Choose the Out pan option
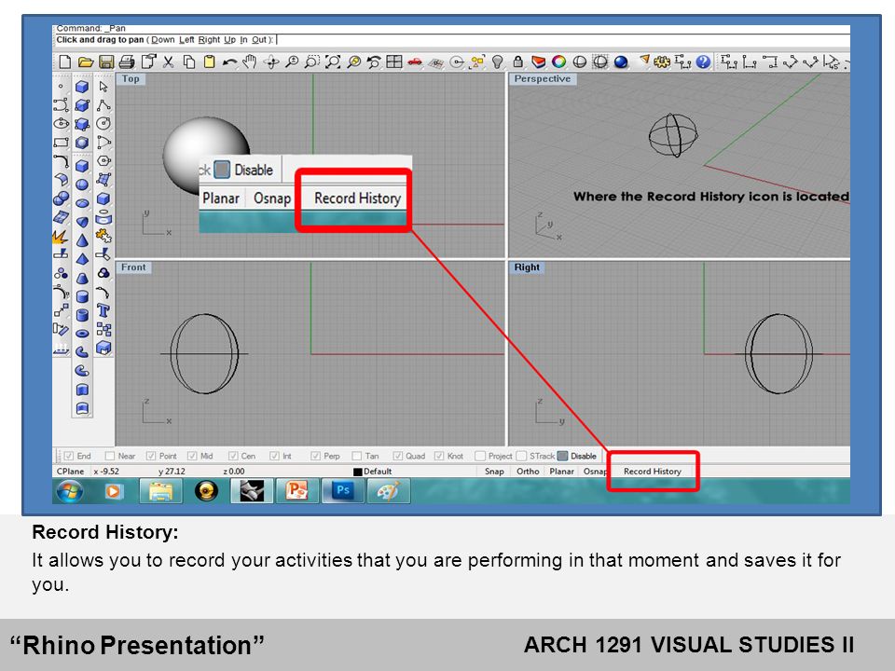This screenshot has height=671, width=895. tap(259, 40)
